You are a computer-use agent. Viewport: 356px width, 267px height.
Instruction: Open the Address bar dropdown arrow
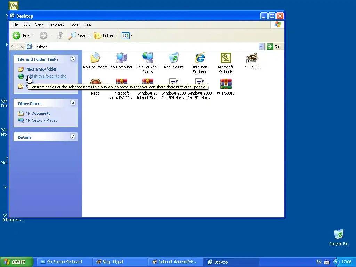(x=261, y=47)
